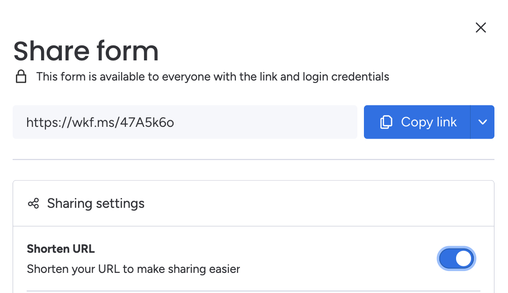Open the Sharing settings section
508x293 pixels.
[95, 203]
